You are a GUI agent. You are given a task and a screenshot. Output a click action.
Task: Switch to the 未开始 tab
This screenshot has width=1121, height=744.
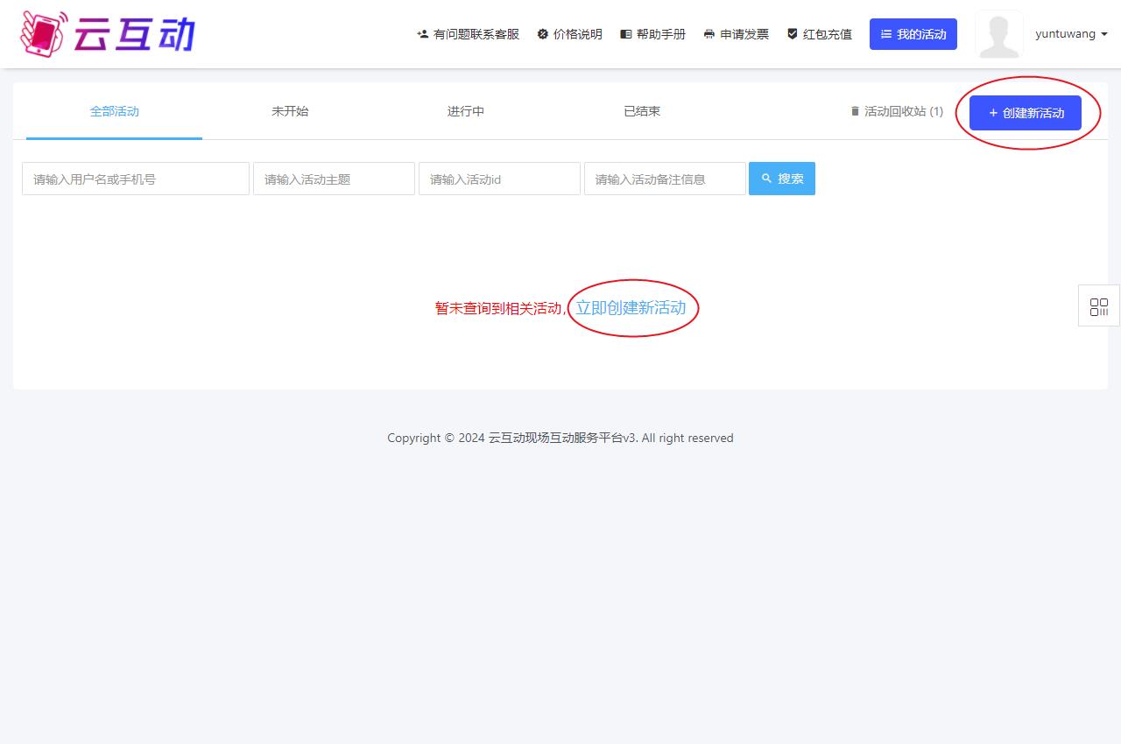[290, 111]
